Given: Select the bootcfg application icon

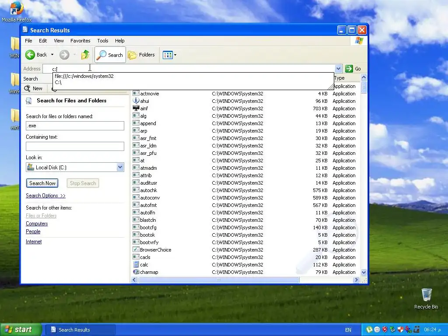Looking at the screenshot, I should tap(136, 227).
